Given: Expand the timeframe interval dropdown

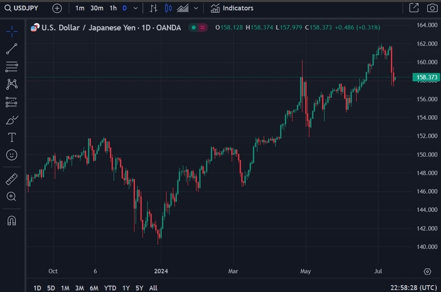Looking at the screenshot, I should click(x=136, y=8).
